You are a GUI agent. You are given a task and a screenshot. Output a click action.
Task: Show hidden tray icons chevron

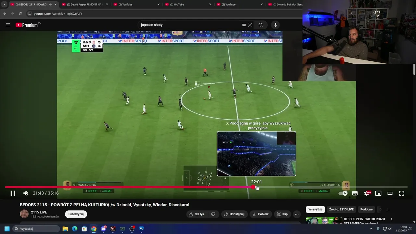tap(371, 229)
